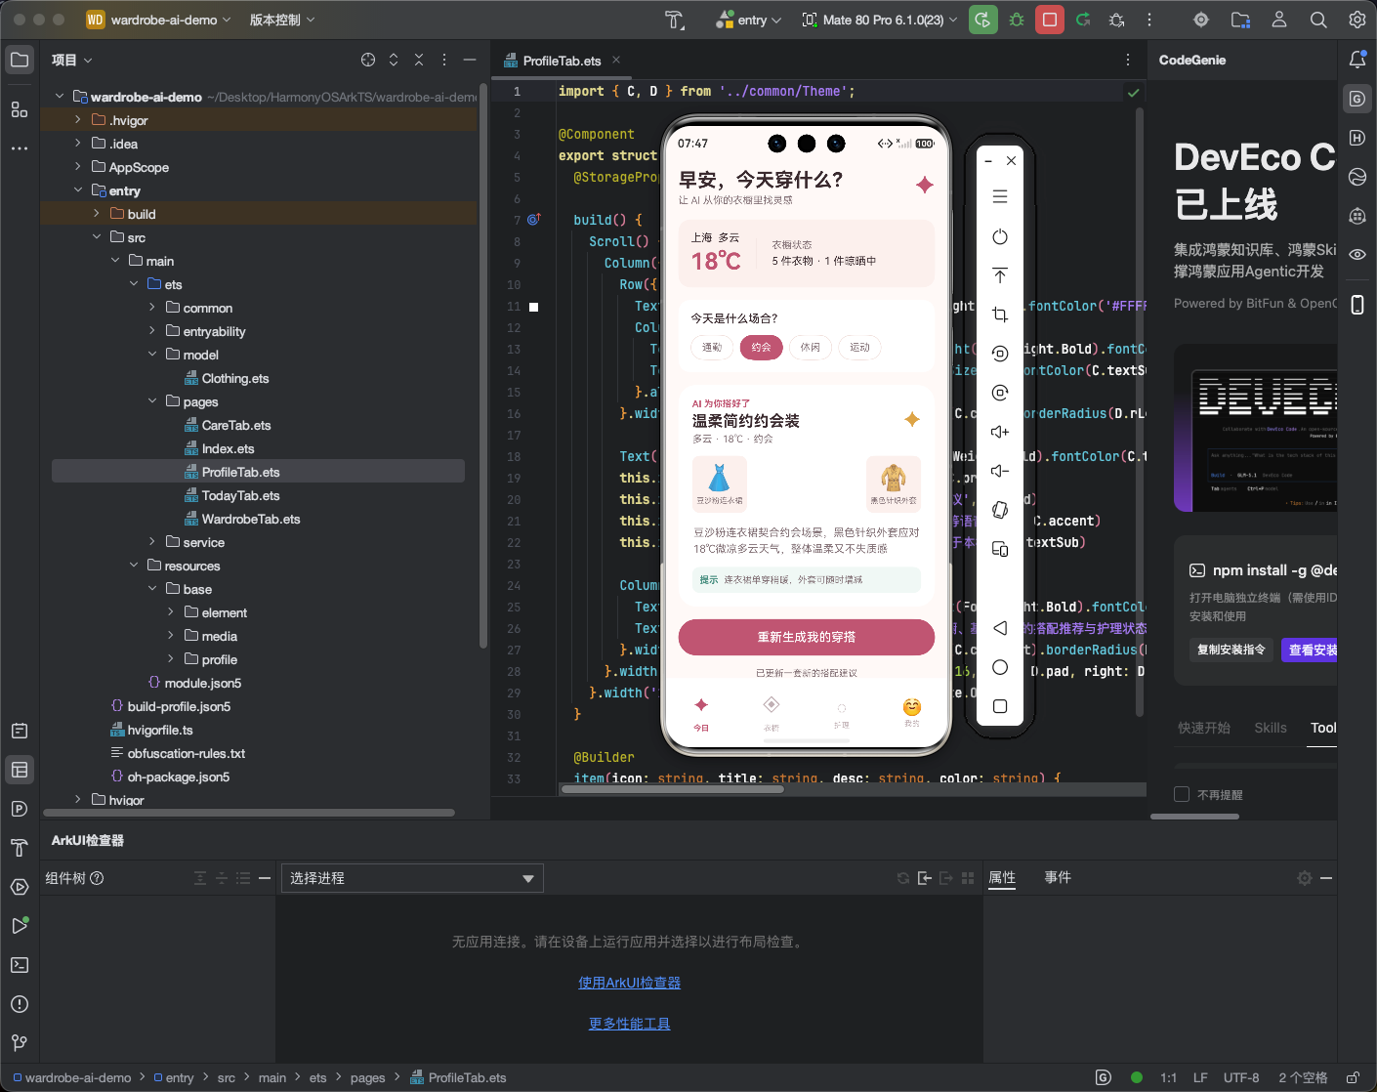This screenshot has height=1092, width=1377.
Task: Click the 复制安装指令 button
Action: pyautogui.click(x=1231, y=650)
